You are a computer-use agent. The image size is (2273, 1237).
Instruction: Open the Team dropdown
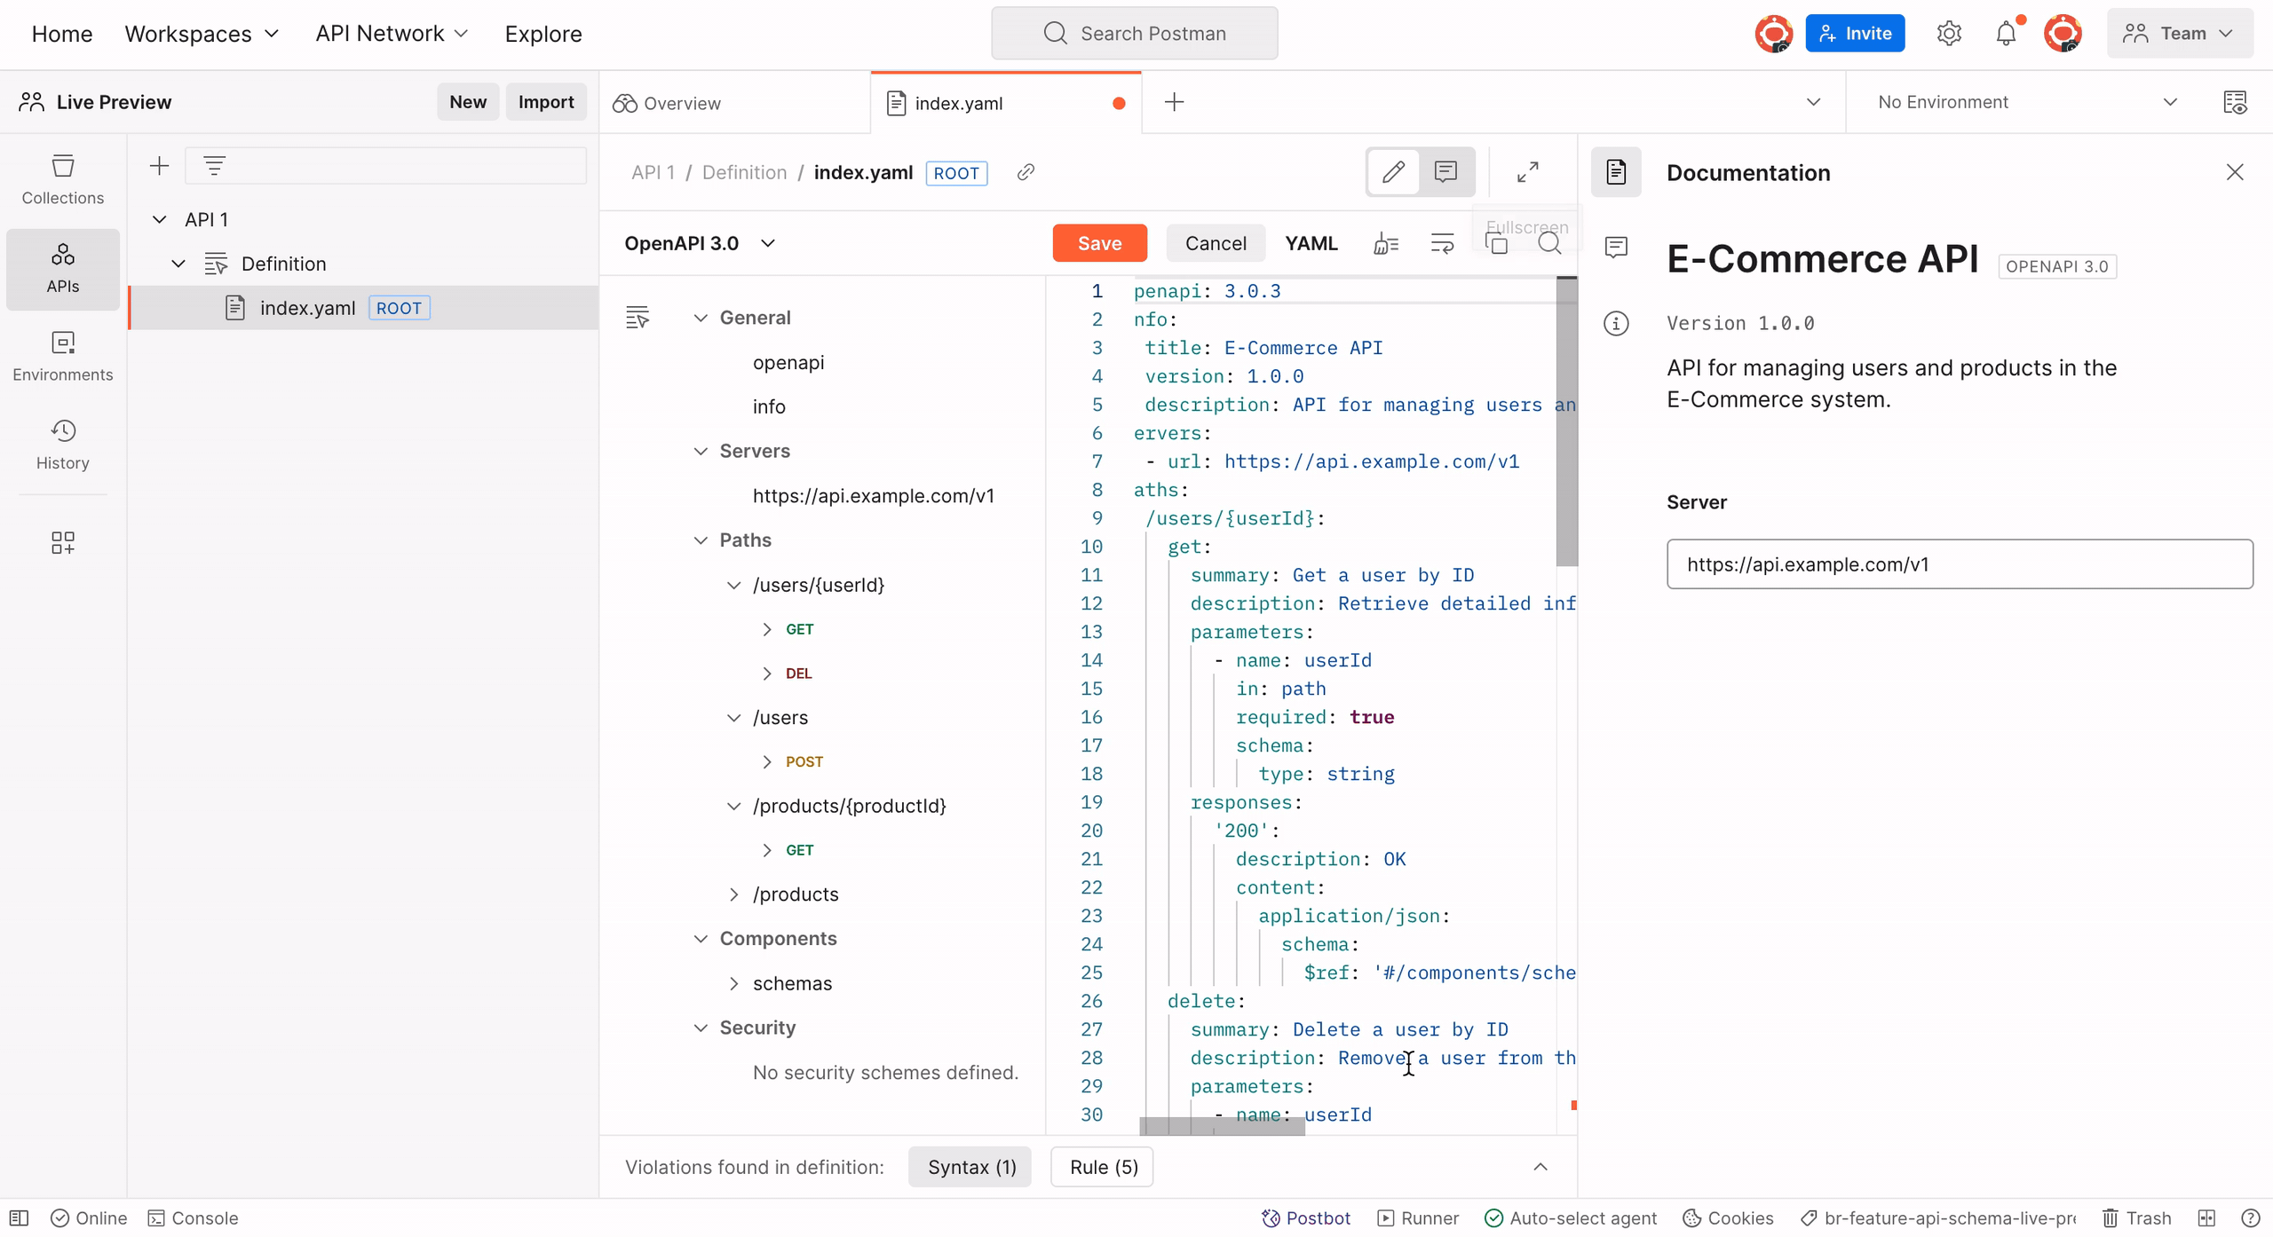(2179, 34)
